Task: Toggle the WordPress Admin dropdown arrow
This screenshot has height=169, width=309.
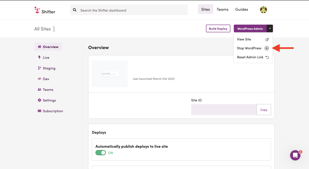Action: (270, 29)
